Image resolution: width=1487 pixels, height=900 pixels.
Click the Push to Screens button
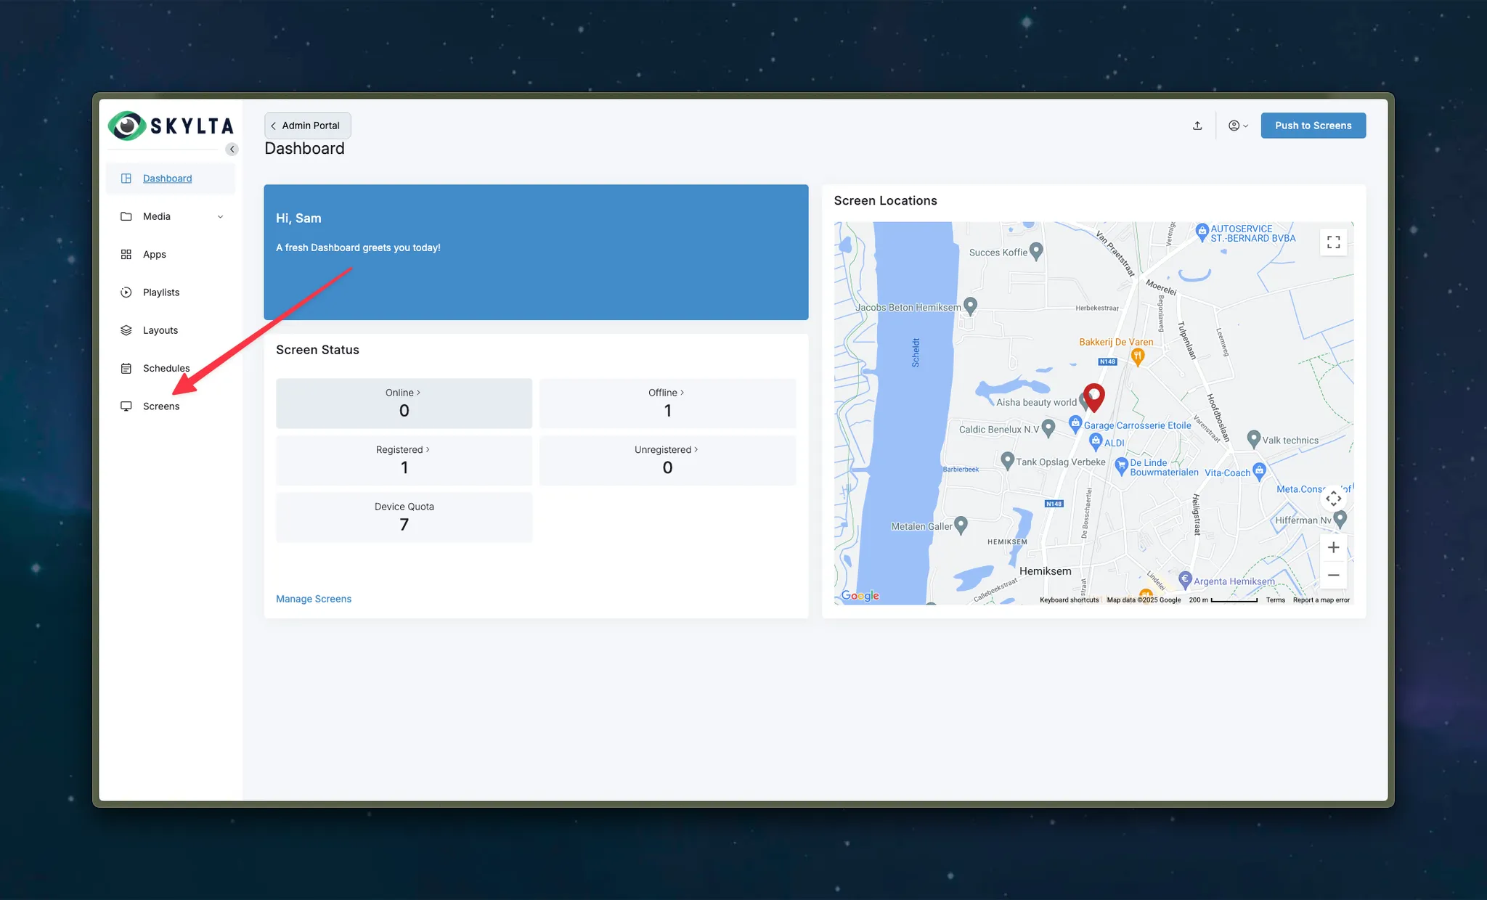(x=1313, y=126)
